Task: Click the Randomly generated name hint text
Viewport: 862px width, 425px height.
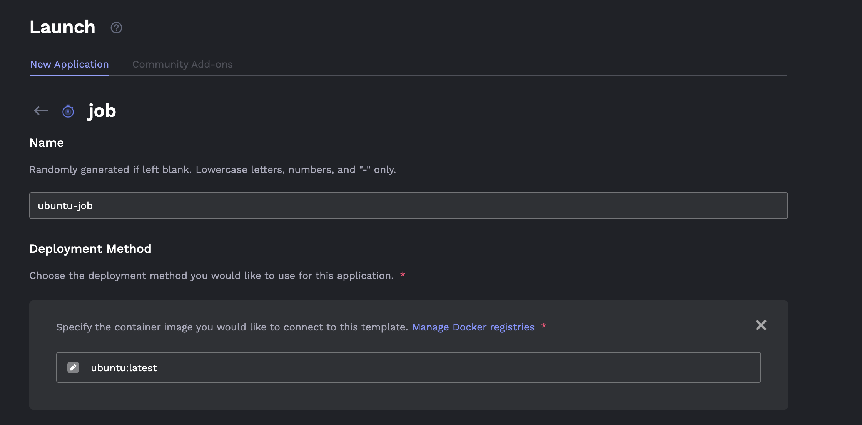Action: [212, 169]
